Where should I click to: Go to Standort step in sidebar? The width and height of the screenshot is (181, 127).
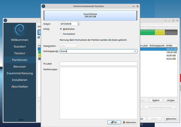pos(20,47)
